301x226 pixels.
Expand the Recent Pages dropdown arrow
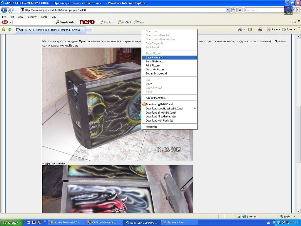pyautogui.click(x=16, y=10)
